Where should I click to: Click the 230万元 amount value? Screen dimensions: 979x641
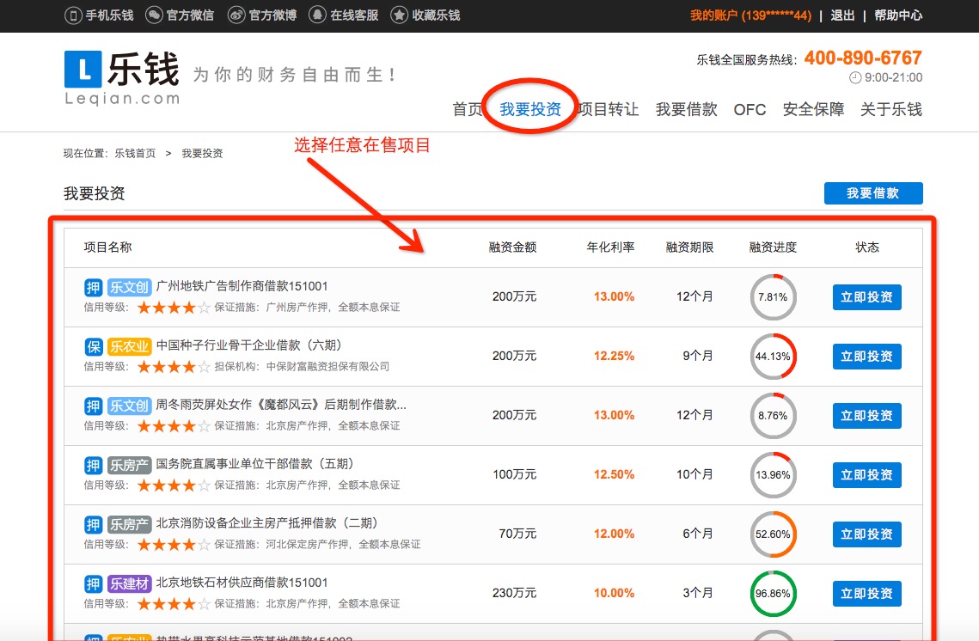click(x=515, y=594)
